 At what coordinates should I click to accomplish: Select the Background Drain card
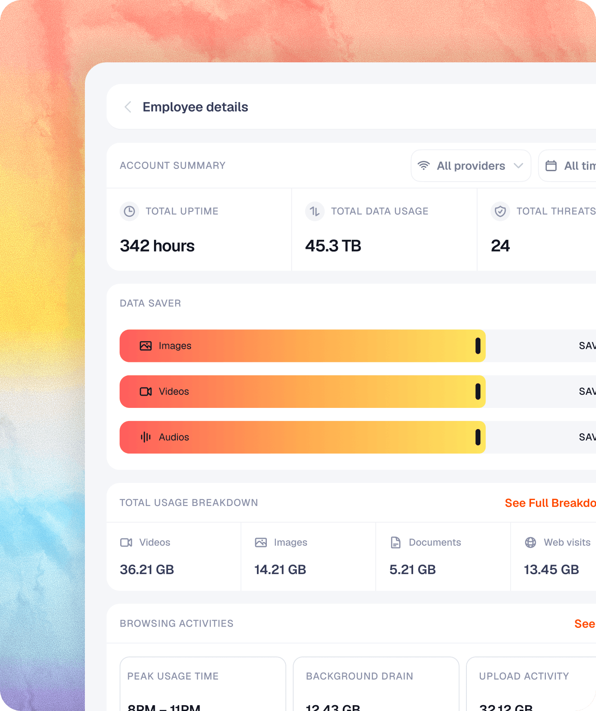click(x=376, y=684)
